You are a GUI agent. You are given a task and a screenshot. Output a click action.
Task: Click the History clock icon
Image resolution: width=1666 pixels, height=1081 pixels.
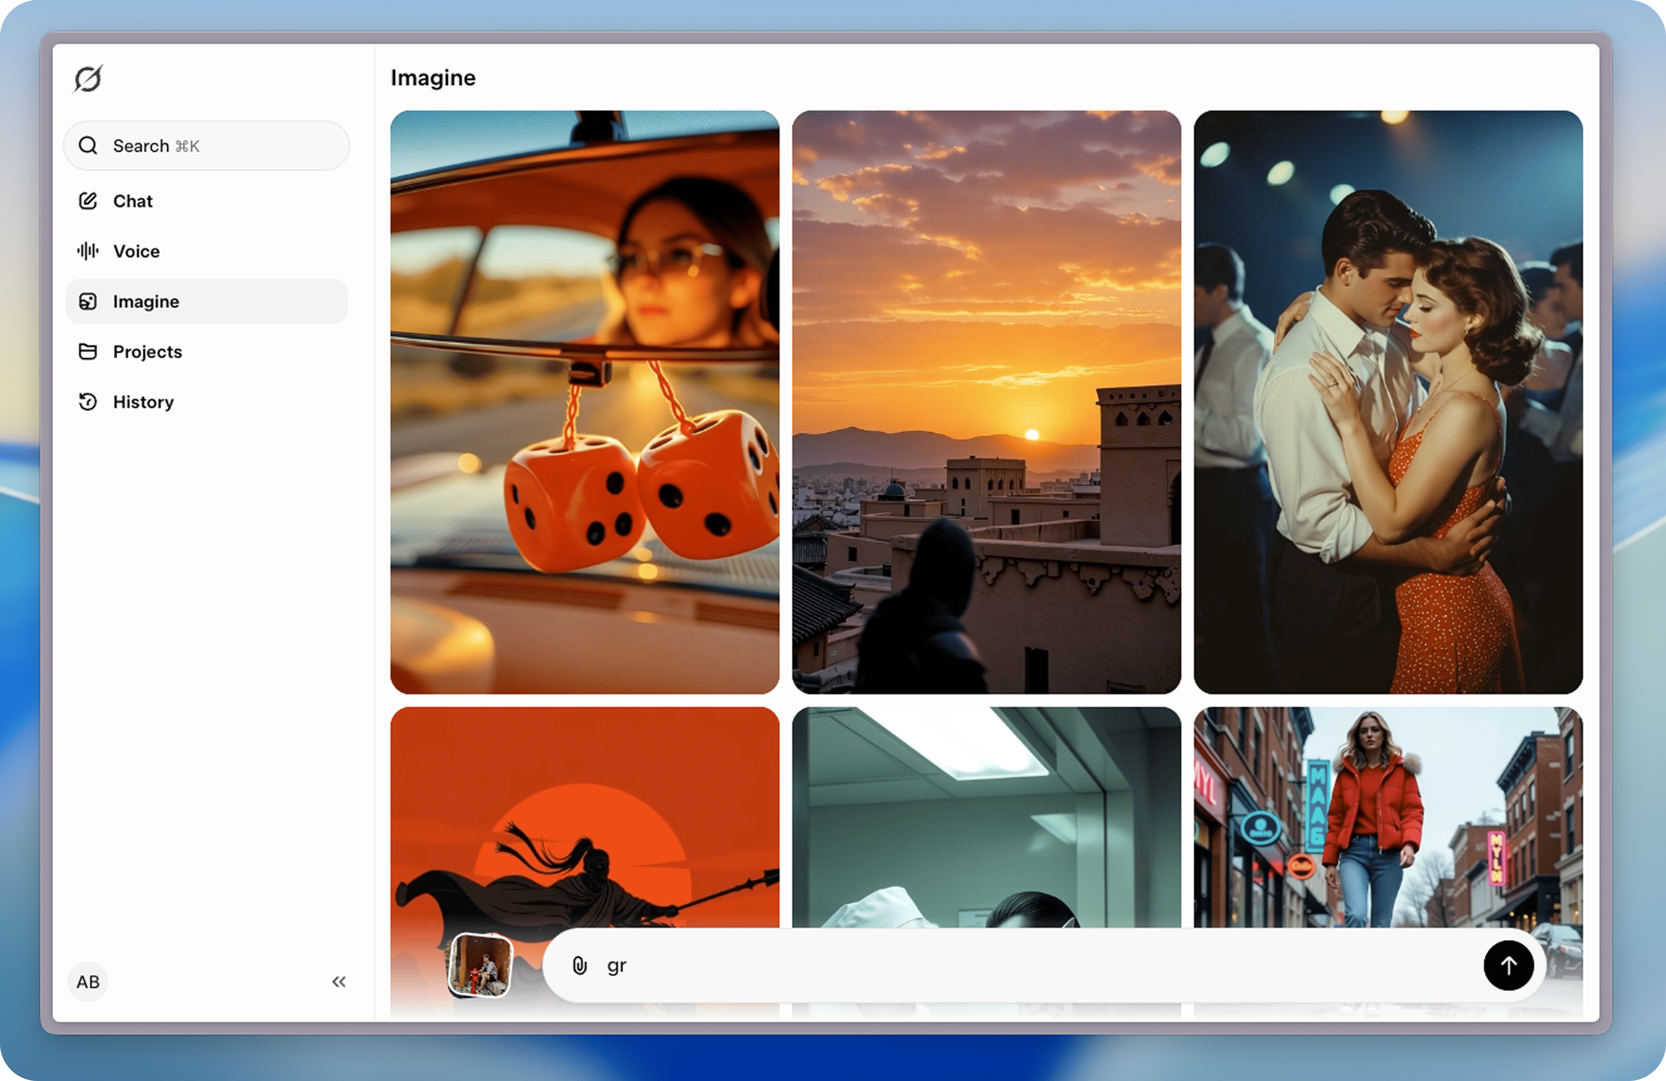click(x=88, y=402)
